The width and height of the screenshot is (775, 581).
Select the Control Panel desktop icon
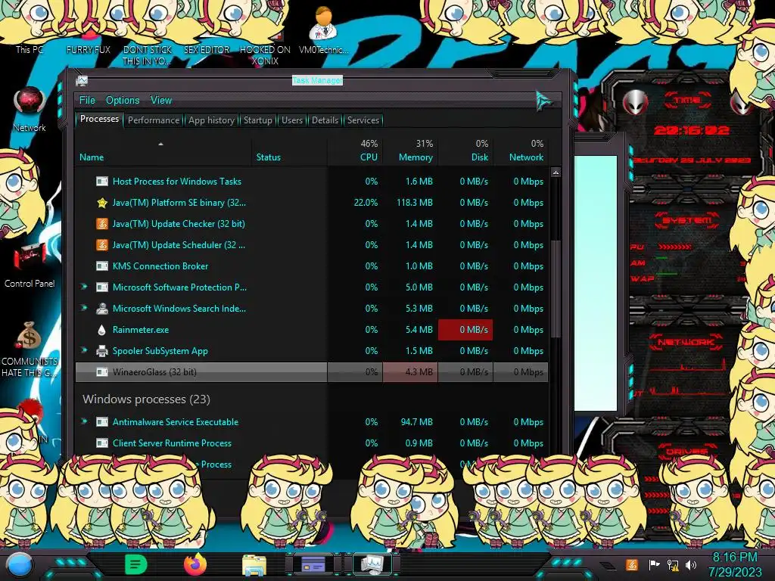[x=30, y=264]
